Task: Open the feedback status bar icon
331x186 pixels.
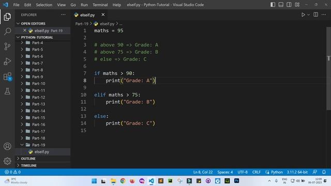Action: tap(314, 172)
